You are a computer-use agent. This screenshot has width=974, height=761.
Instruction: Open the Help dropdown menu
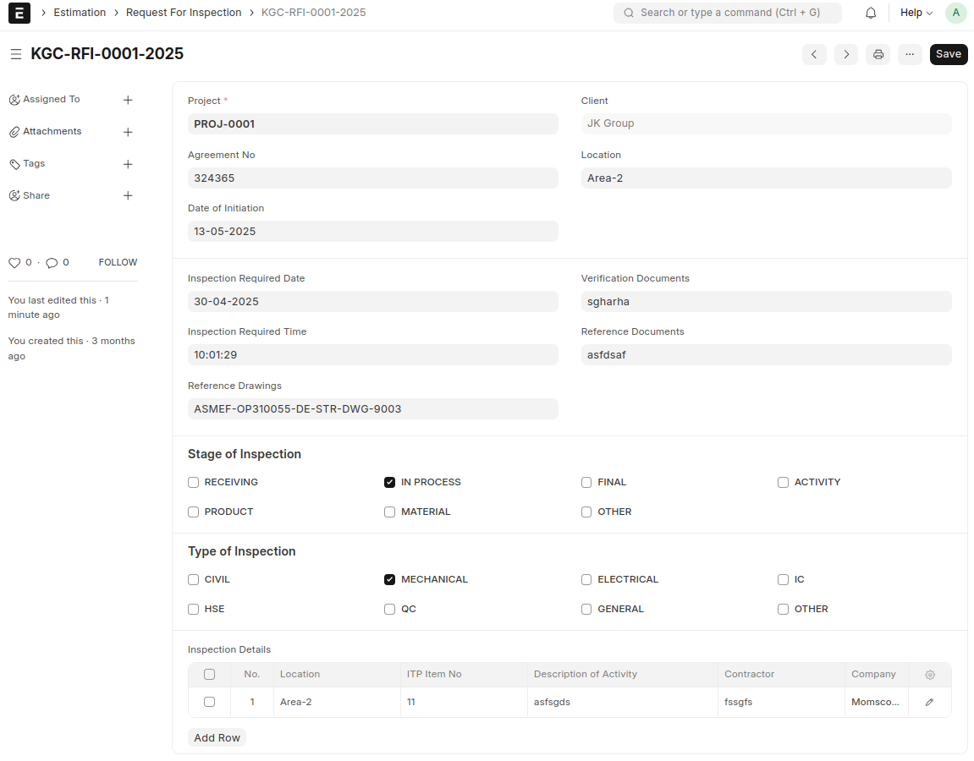(x=916, y=13)
